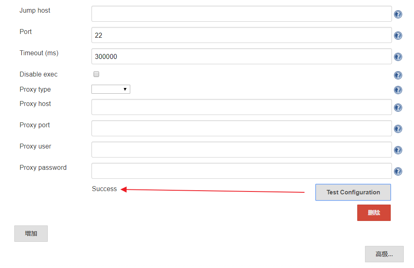The width and height of the screenshot is (414, 268).
Task: Focus the Jump host input field
Action: [241, 14]
